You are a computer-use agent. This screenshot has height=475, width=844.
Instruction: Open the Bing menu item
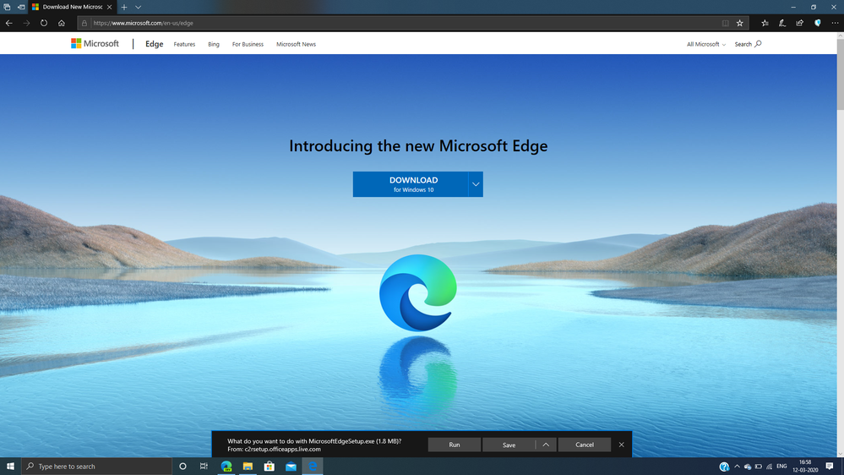[214, 44]
